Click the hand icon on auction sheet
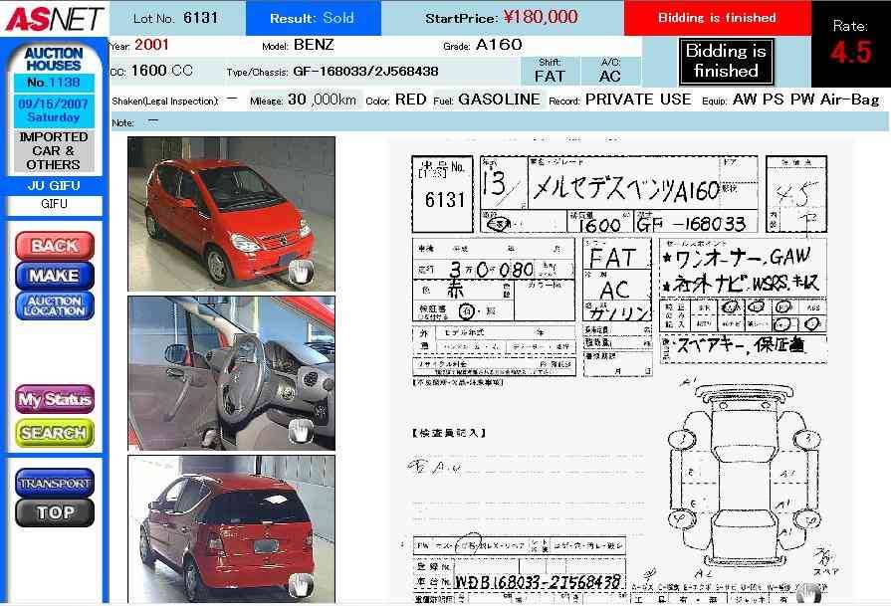 point(808,593)
